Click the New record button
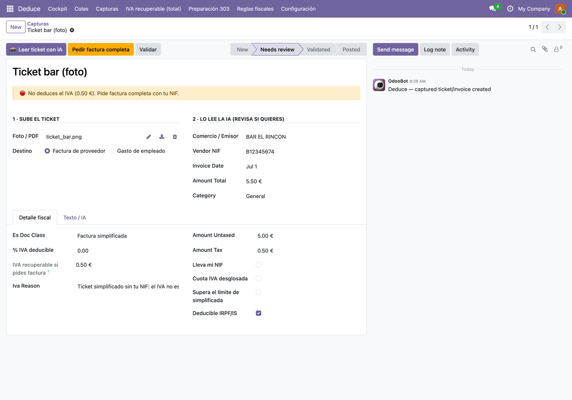The image size is (572, 400). click(16, 27)
